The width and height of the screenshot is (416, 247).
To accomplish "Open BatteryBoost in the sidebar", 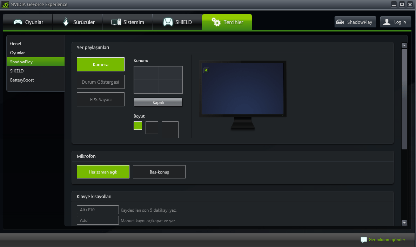I will coord(35,80).
